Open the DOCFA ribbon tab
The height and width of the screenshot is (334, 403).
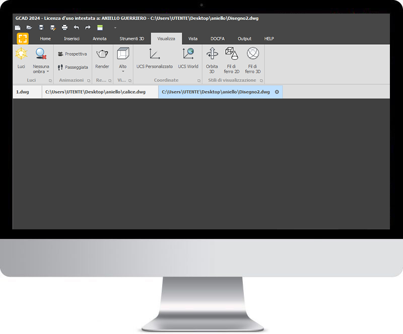point(218,38)
